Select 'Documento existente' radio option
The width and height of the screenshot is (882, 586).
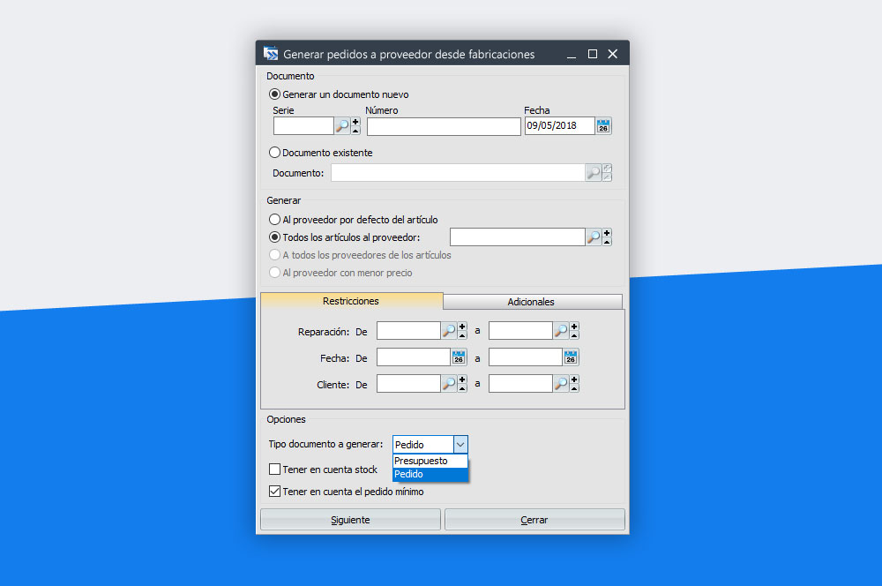(275, 153)
